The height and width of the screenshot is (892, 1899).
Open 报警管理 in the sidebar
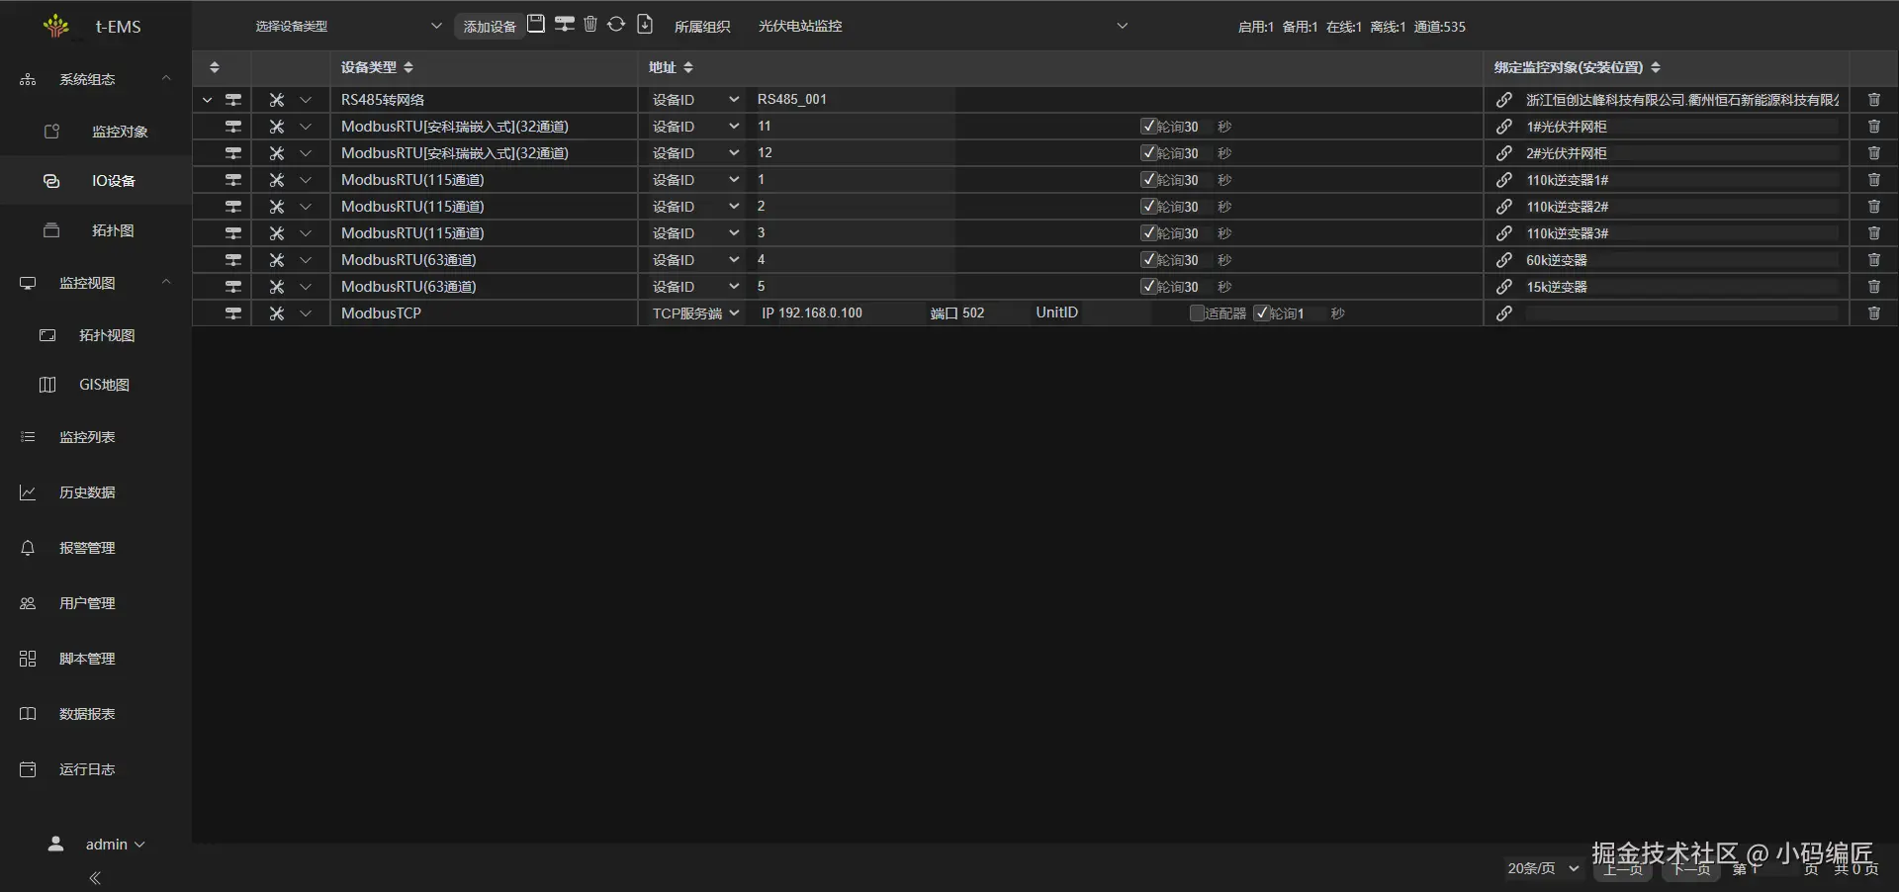[96, 548]
